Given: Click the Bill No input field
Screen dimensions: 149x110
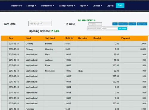Looking at the screenshot, I should (110, 28).
